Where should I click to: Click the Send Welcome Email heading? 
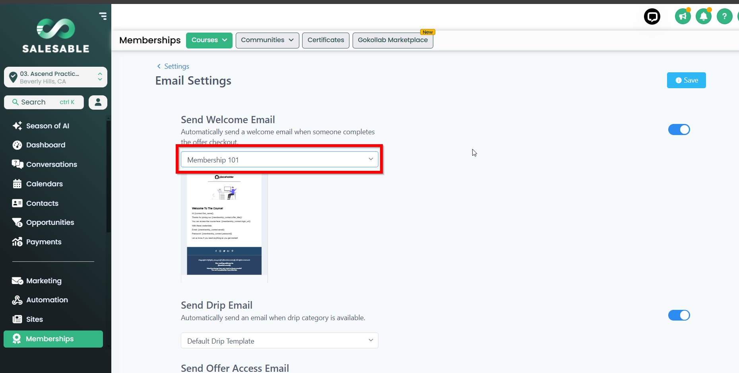click(x=228, y=120)
